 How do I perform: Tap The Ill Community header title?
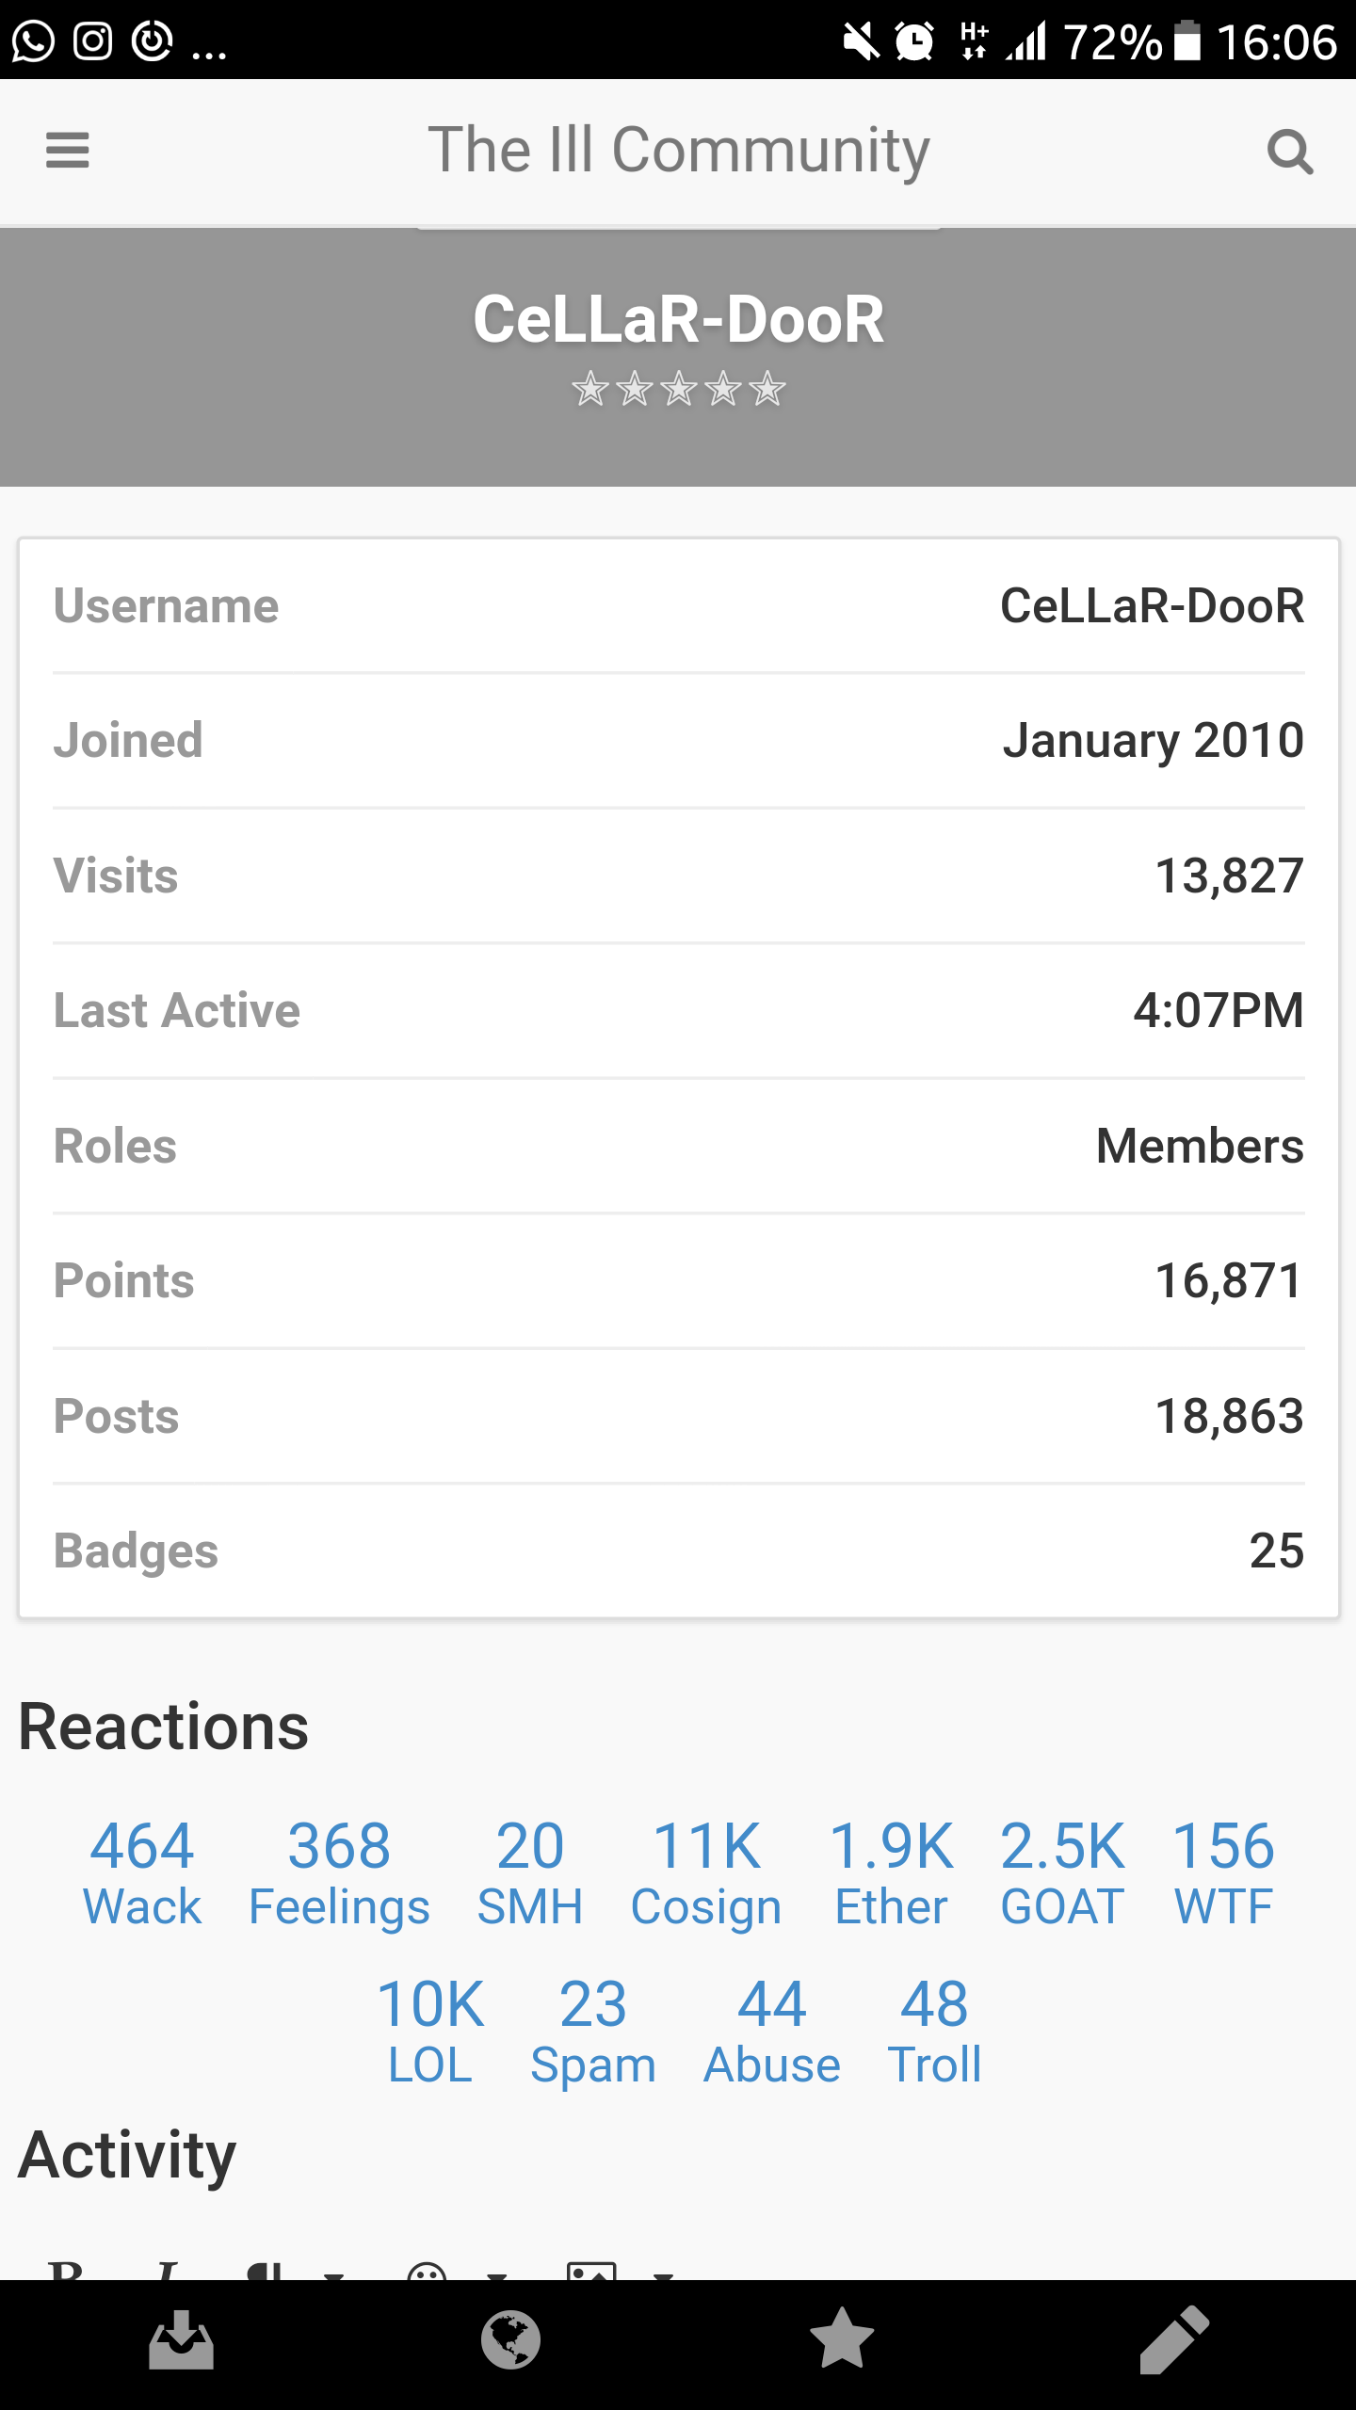point(679,151)
